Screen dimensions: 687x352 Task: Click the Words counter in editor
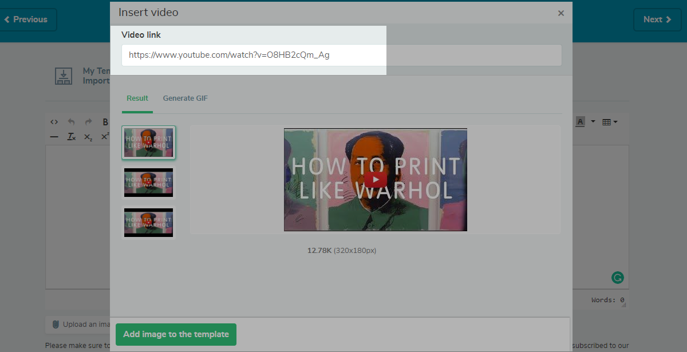pyautogui.click(x=608, y=300)
